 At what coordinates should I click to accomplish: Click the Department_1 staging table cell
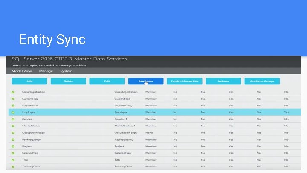tap(124, 106)
